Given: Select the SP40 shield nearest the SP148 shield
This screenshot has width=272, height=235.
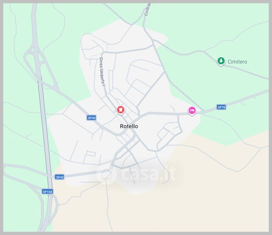Looking at the screenshot, I should click(59, 177).
